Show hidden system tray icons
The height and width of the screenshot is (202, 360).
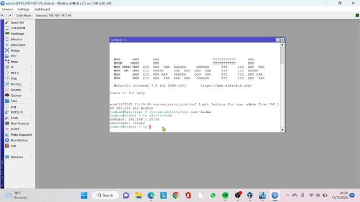(x=287, y=195)
